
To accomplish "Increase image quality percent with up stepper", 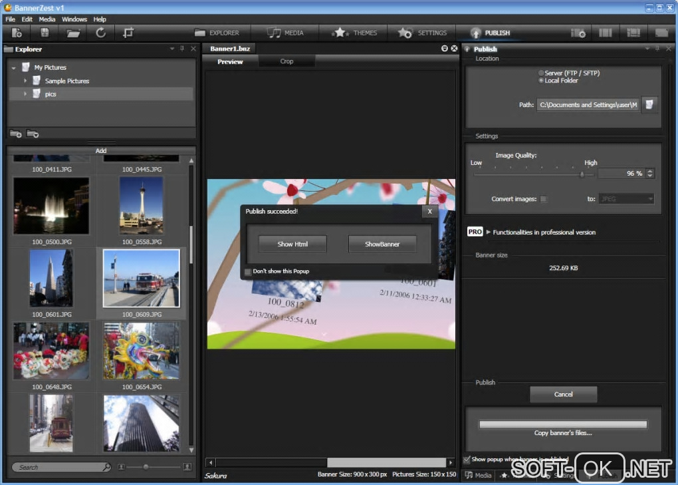I will [x=650, y=171].
